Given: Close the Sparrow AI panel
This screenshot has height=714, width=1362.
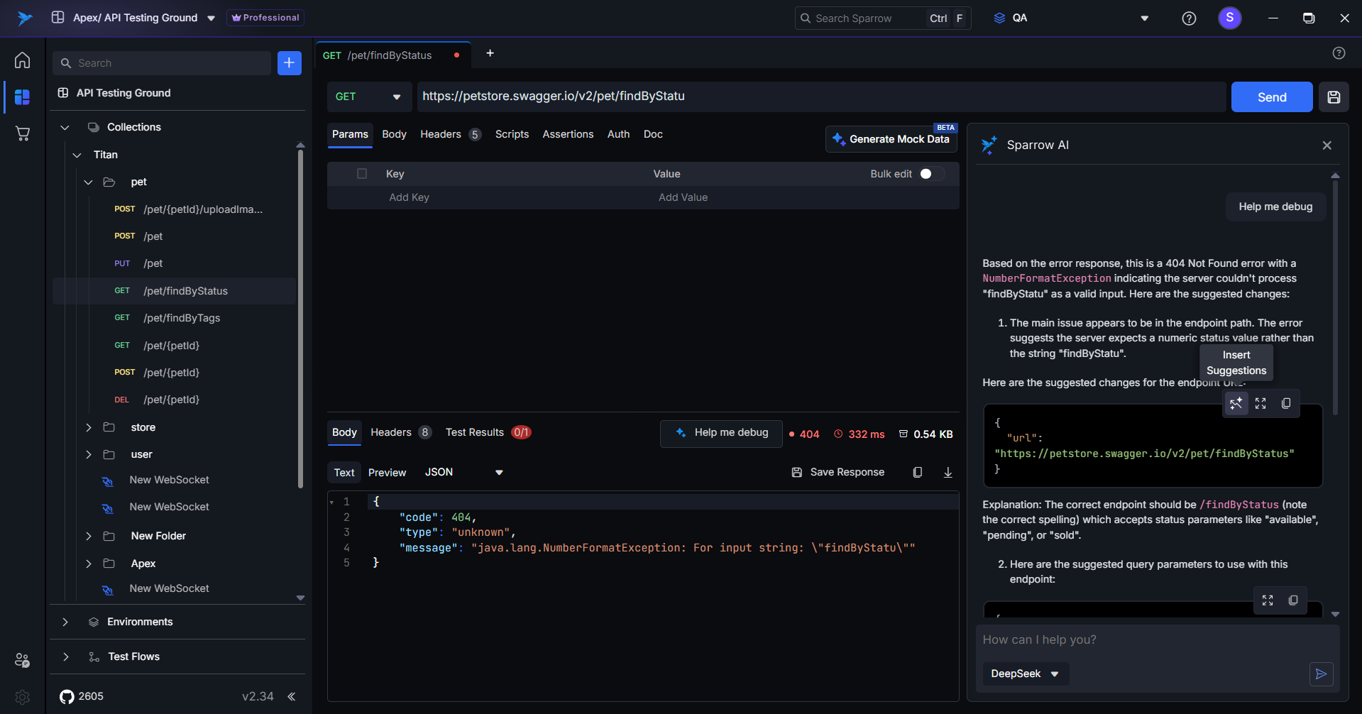Looking at the screenshot, I should point(1327,145).
